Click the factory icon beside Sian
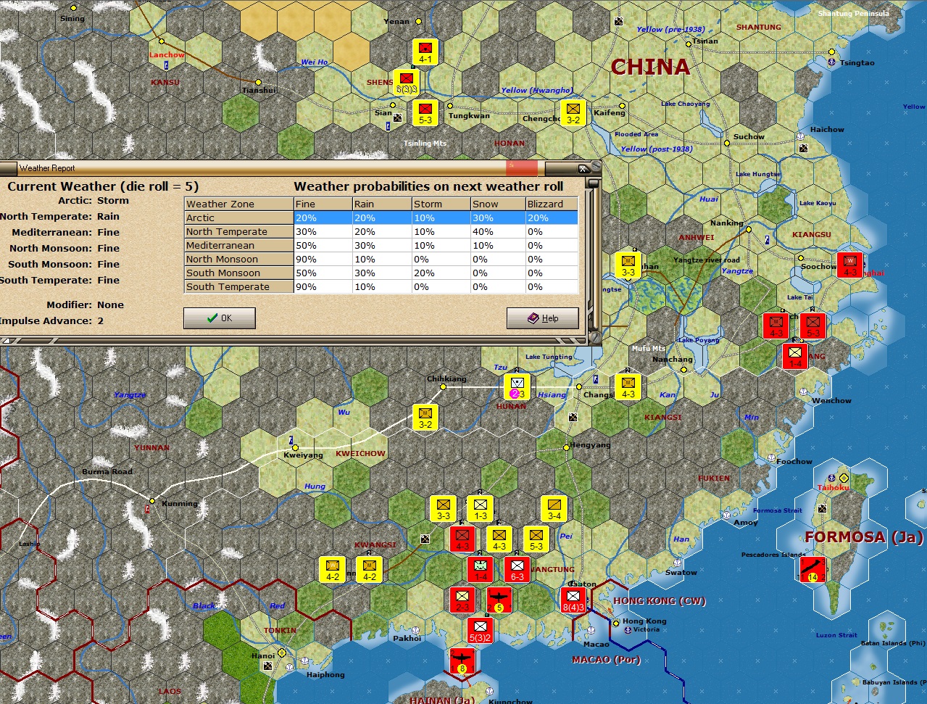 pyautogui.click(x=397, y=117)
